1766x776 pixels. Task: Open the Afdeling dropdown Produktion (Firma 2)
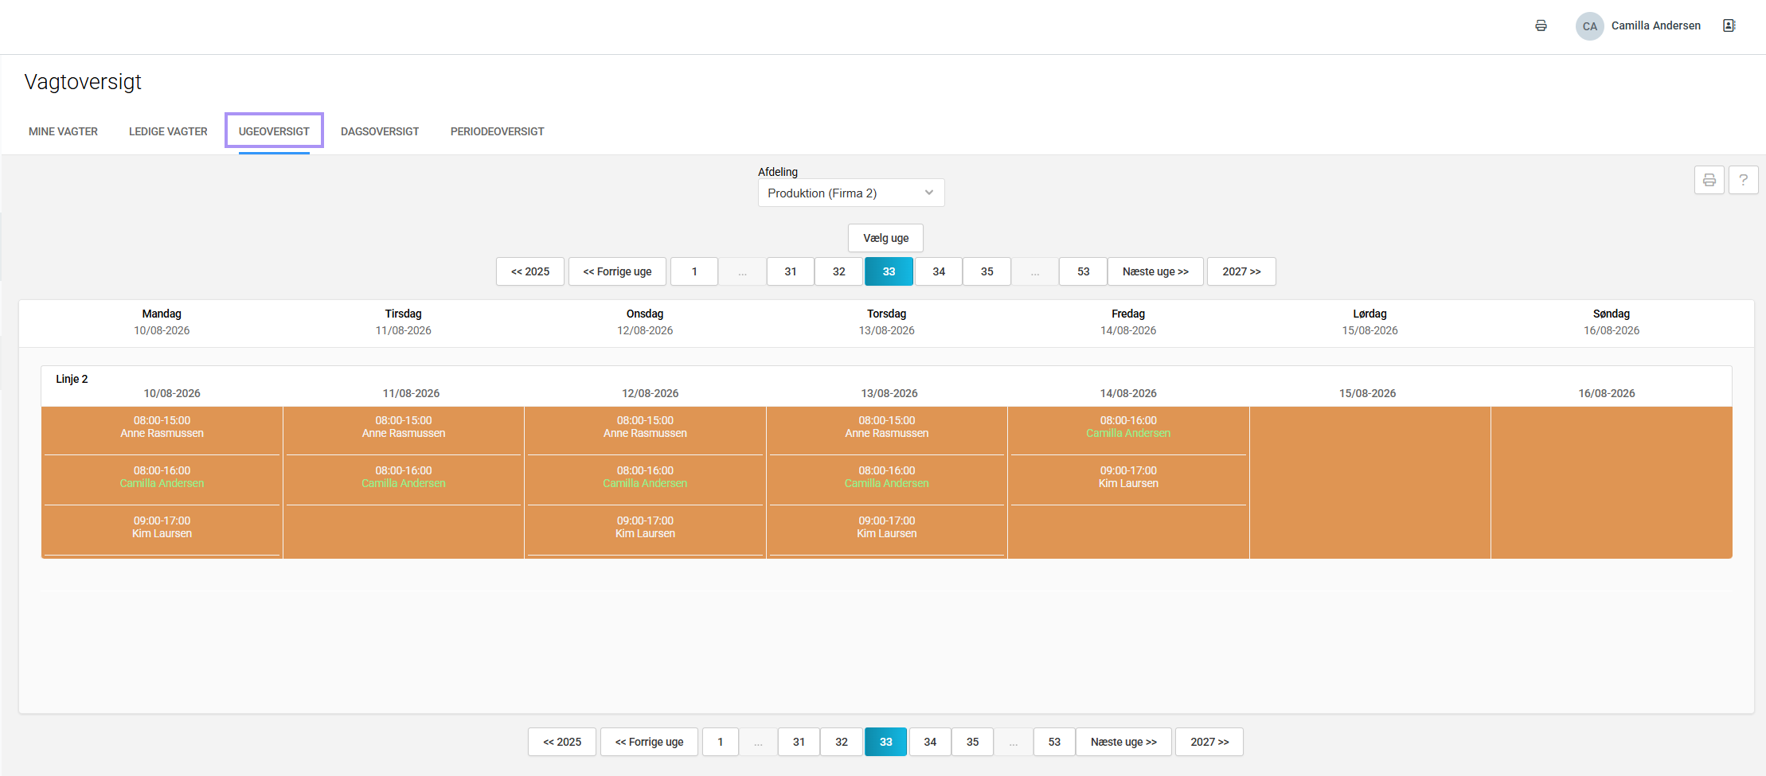851,193
